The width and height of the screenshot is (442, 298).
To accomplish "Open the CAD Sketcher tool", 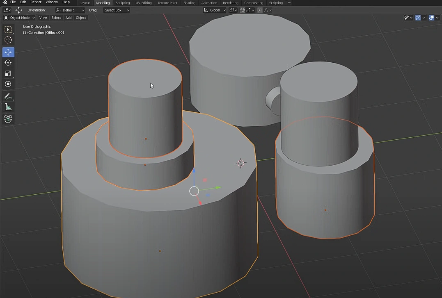I will [x=8, y=119].
